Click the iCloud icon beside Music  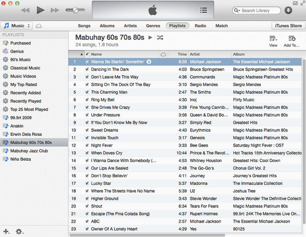pos(39,26)
